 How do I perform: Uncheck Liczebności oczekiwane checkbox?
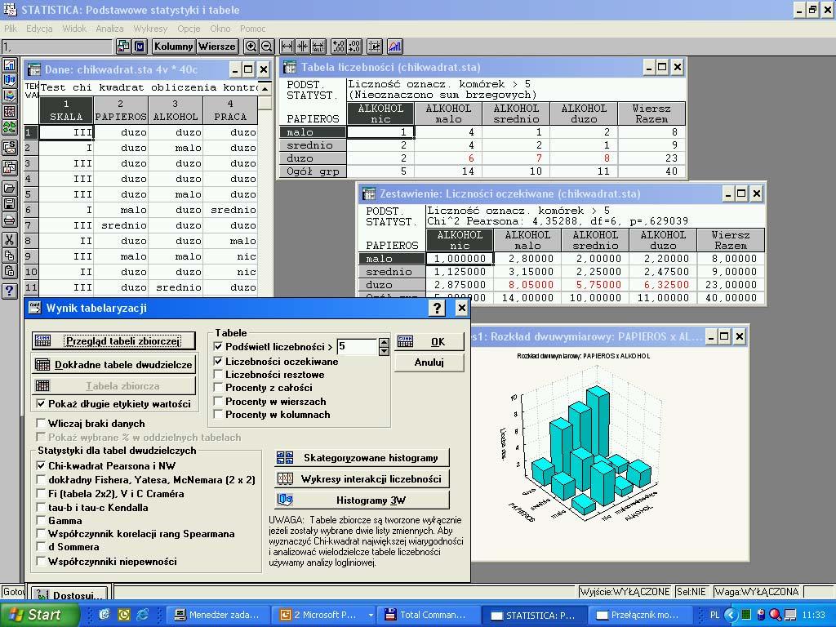(x=218, y=361)
